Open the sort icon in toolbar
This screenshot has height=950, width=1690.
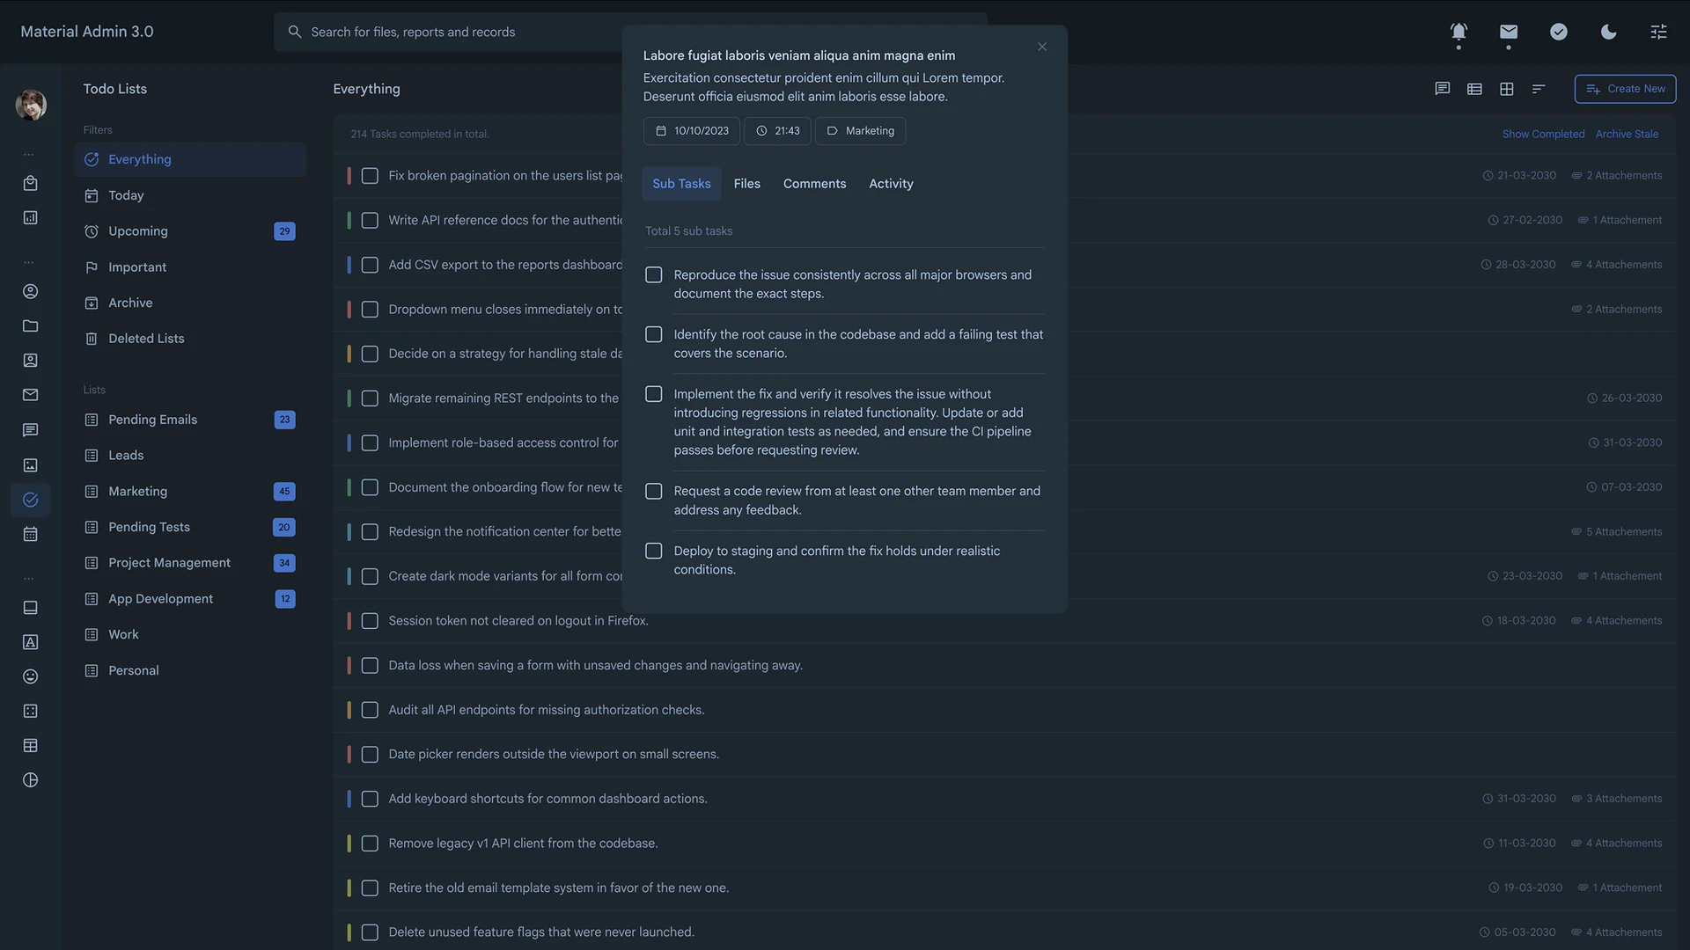1539,89
